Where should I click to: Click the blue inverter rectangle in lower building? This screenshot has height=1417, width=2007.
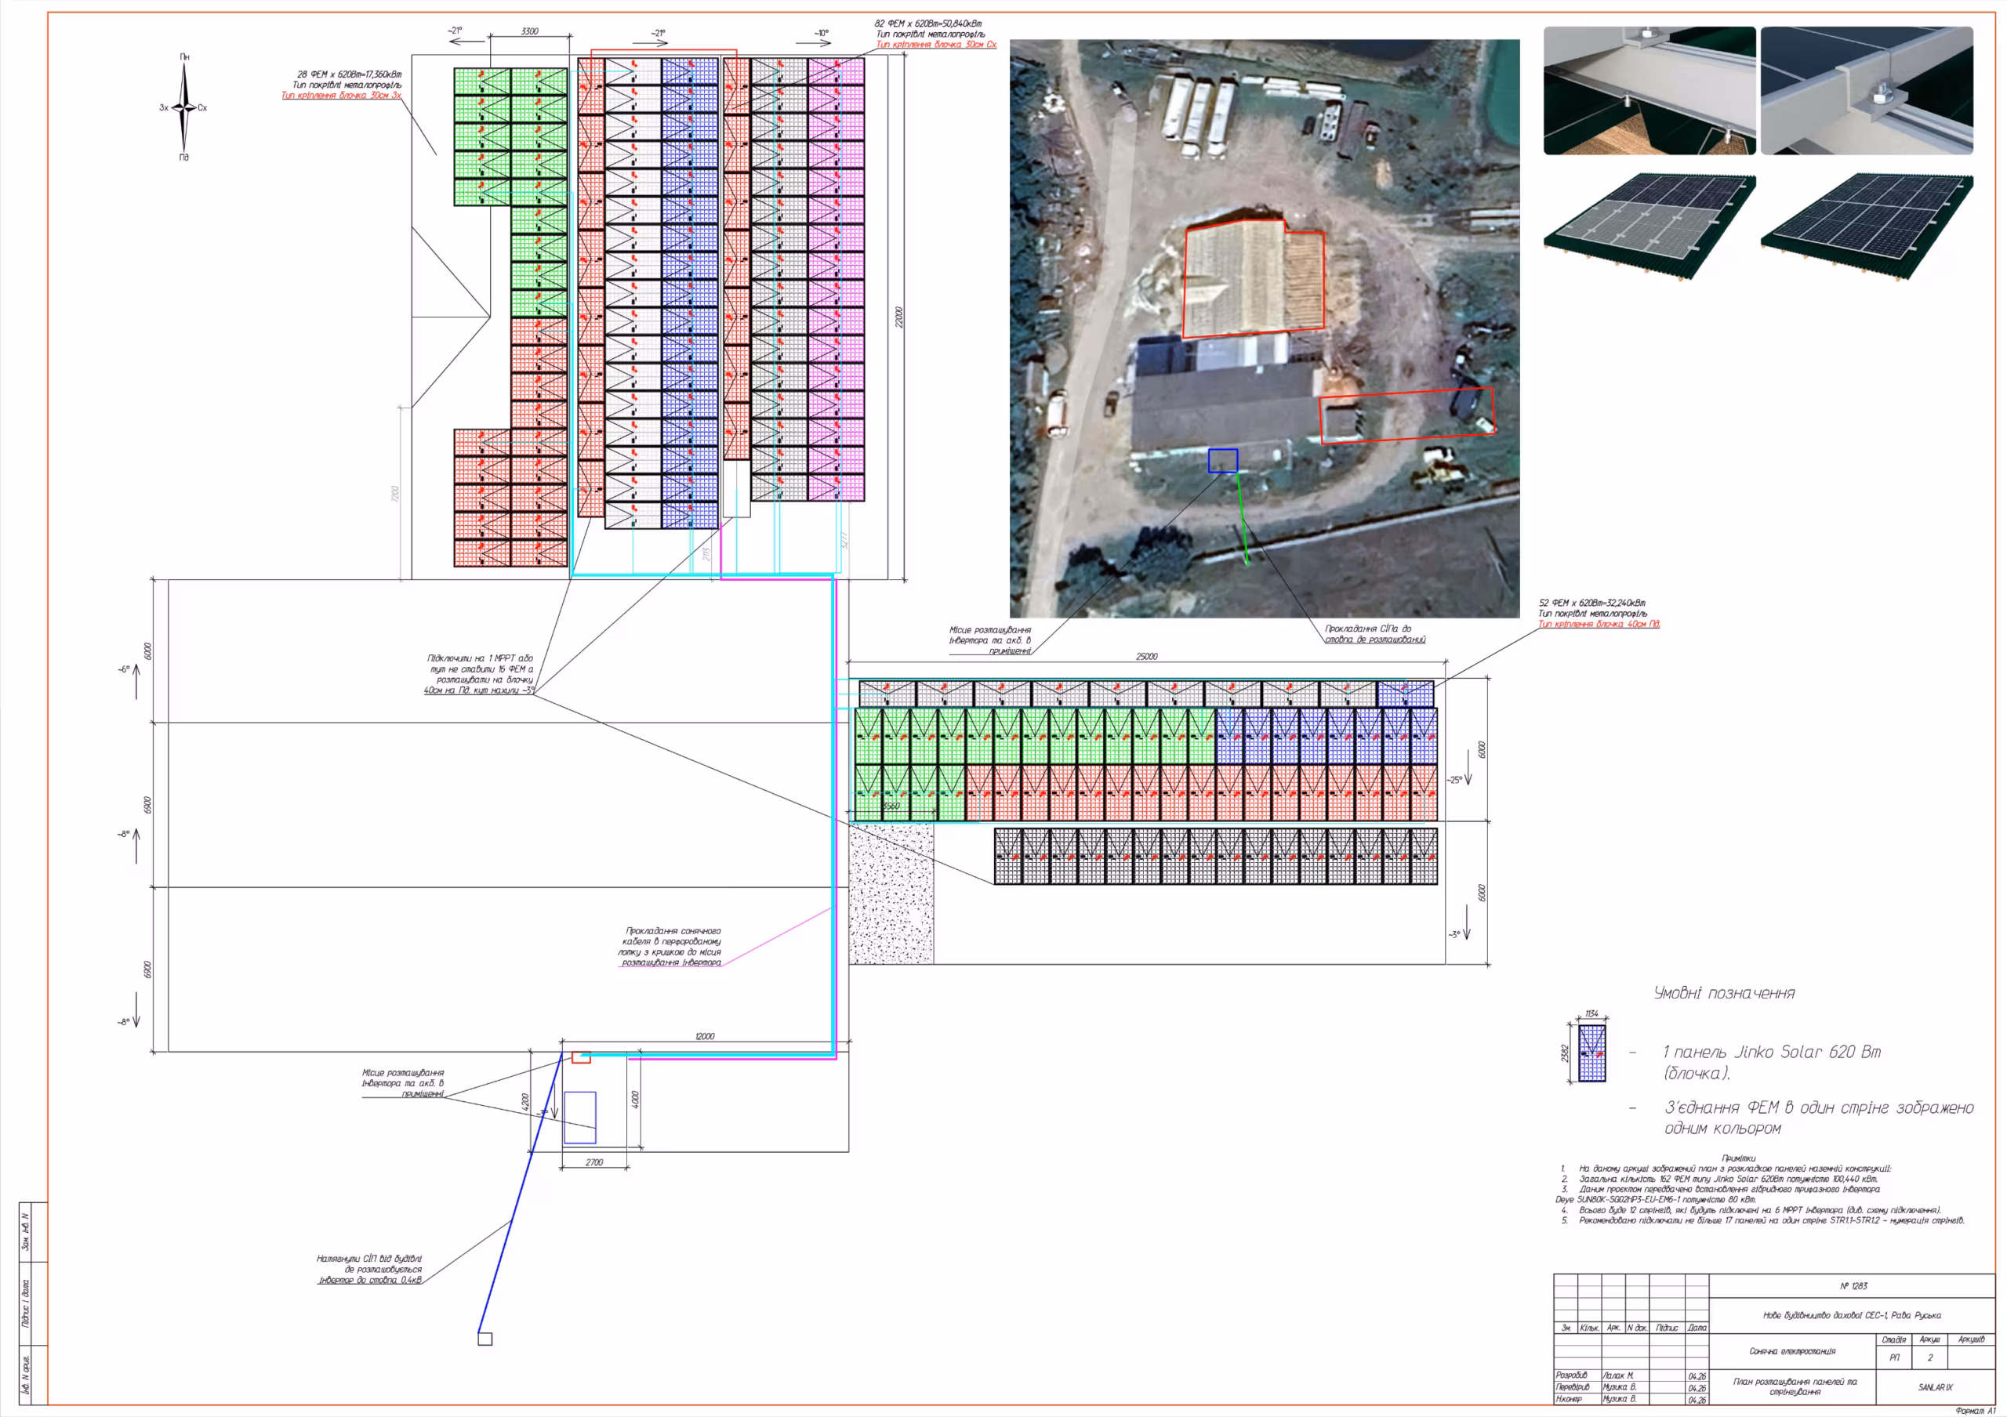click(579, 1118)
